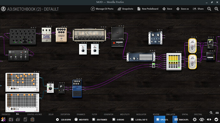
Task: Open the plugin store bag icon
Action: pos(33,120)
